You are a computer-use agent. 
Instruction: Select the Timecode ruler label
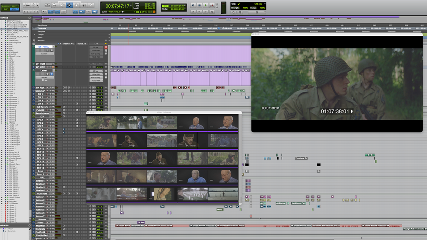[42, 28]
